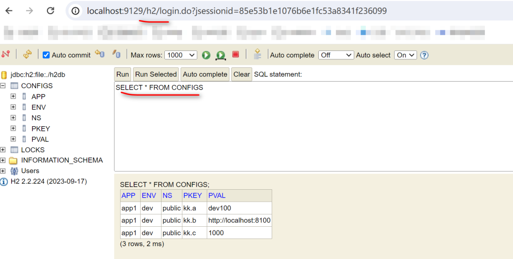
Task: Click the database cylinder icon
Action: point(4,75)
